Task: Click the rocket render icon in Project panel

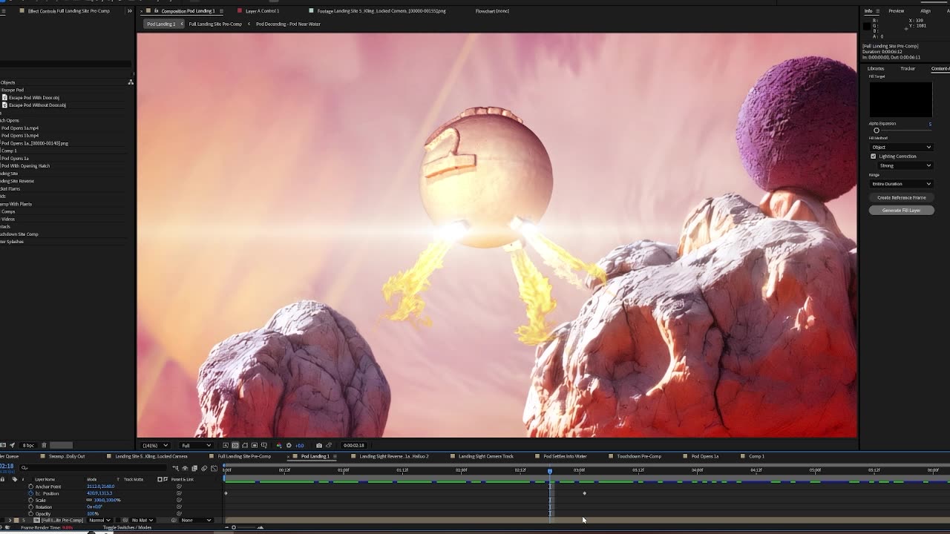Action: point(12,445)
